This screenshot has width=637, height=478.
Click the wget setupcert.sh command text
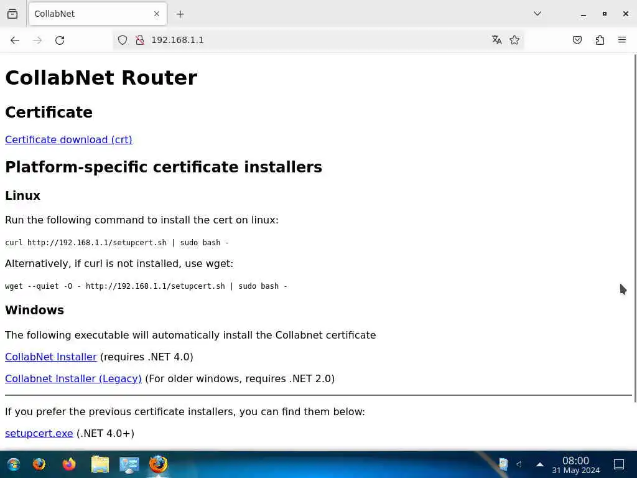pos(146,286)
